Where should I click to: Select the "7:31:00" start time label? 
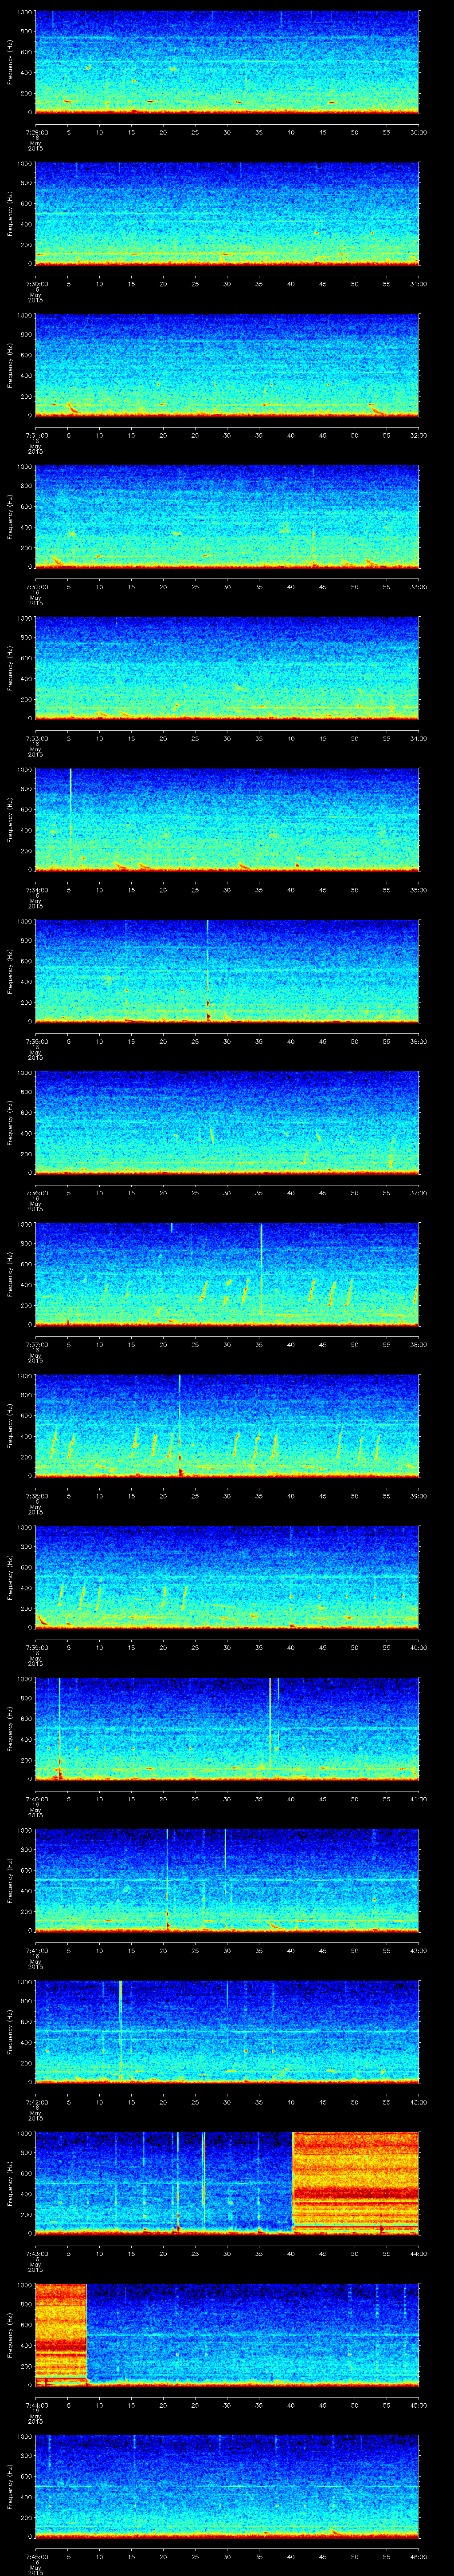(x=36, y=435)
